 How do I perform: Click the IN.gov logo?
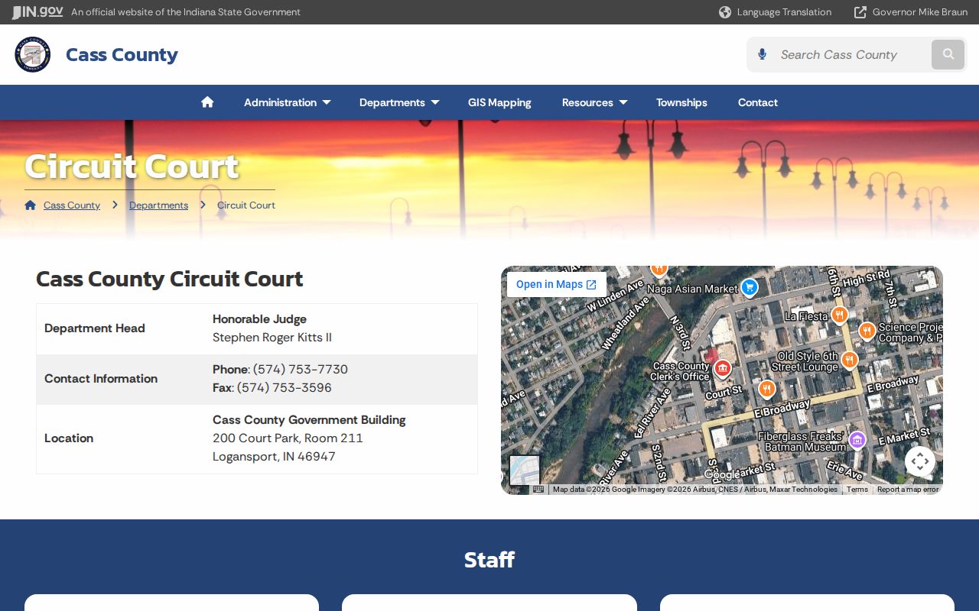pyautogui.click(x=37, y=11)
